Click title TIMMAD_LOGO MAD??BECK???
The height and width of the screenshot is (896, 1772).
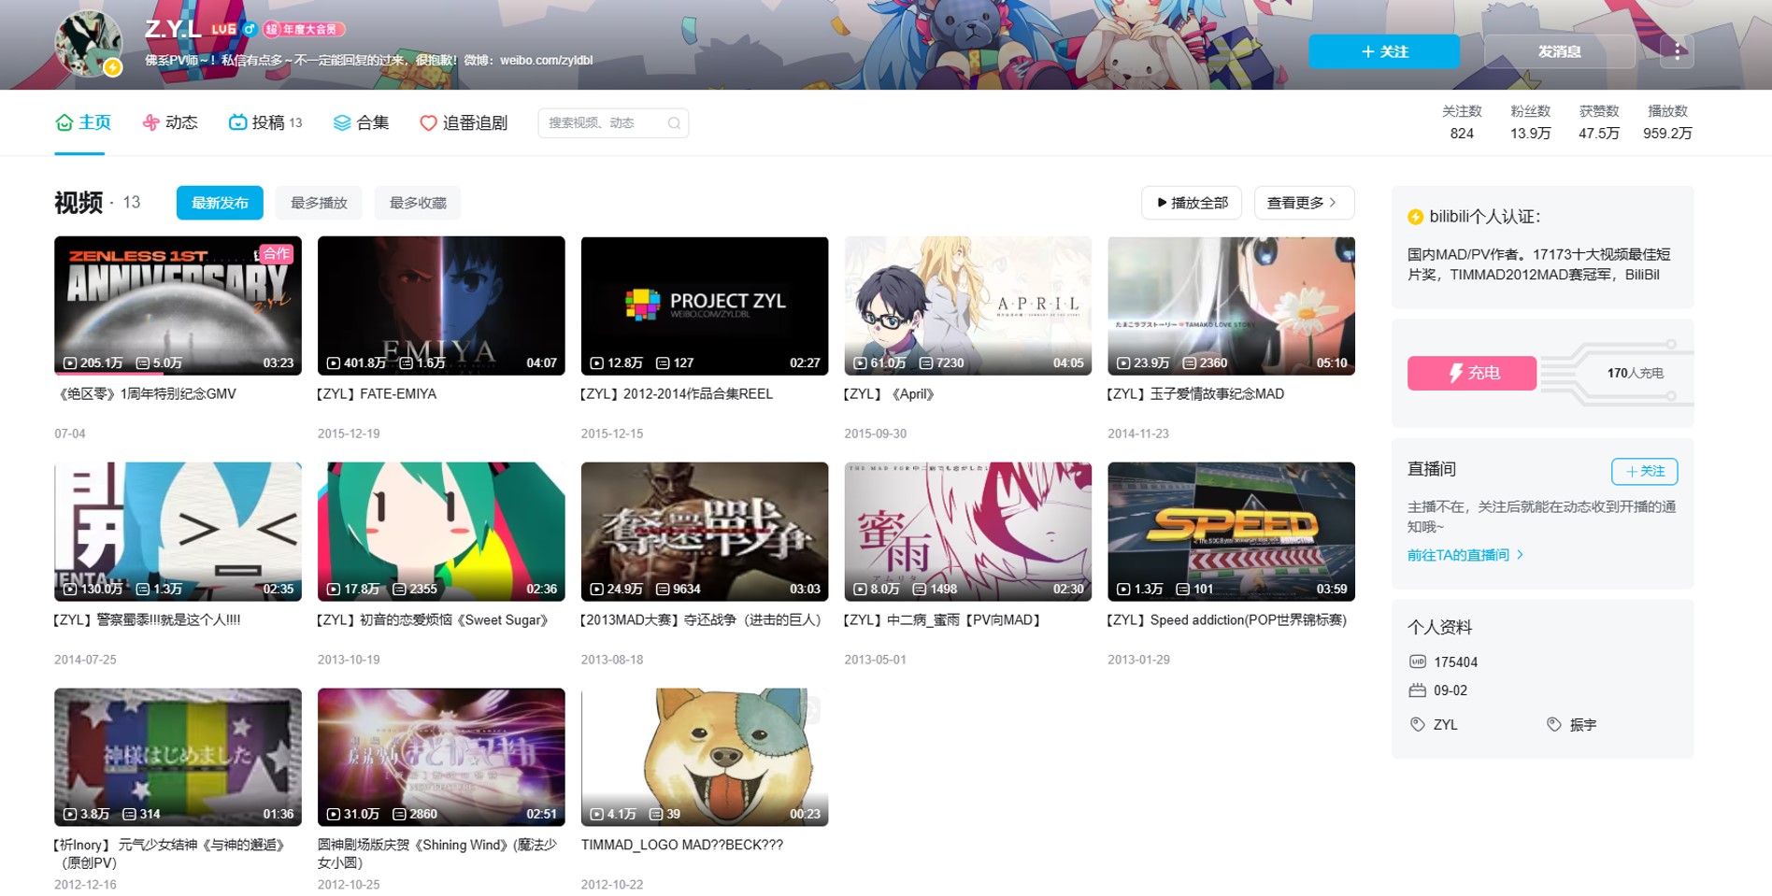pyautogui.click(x=682, y=845)
